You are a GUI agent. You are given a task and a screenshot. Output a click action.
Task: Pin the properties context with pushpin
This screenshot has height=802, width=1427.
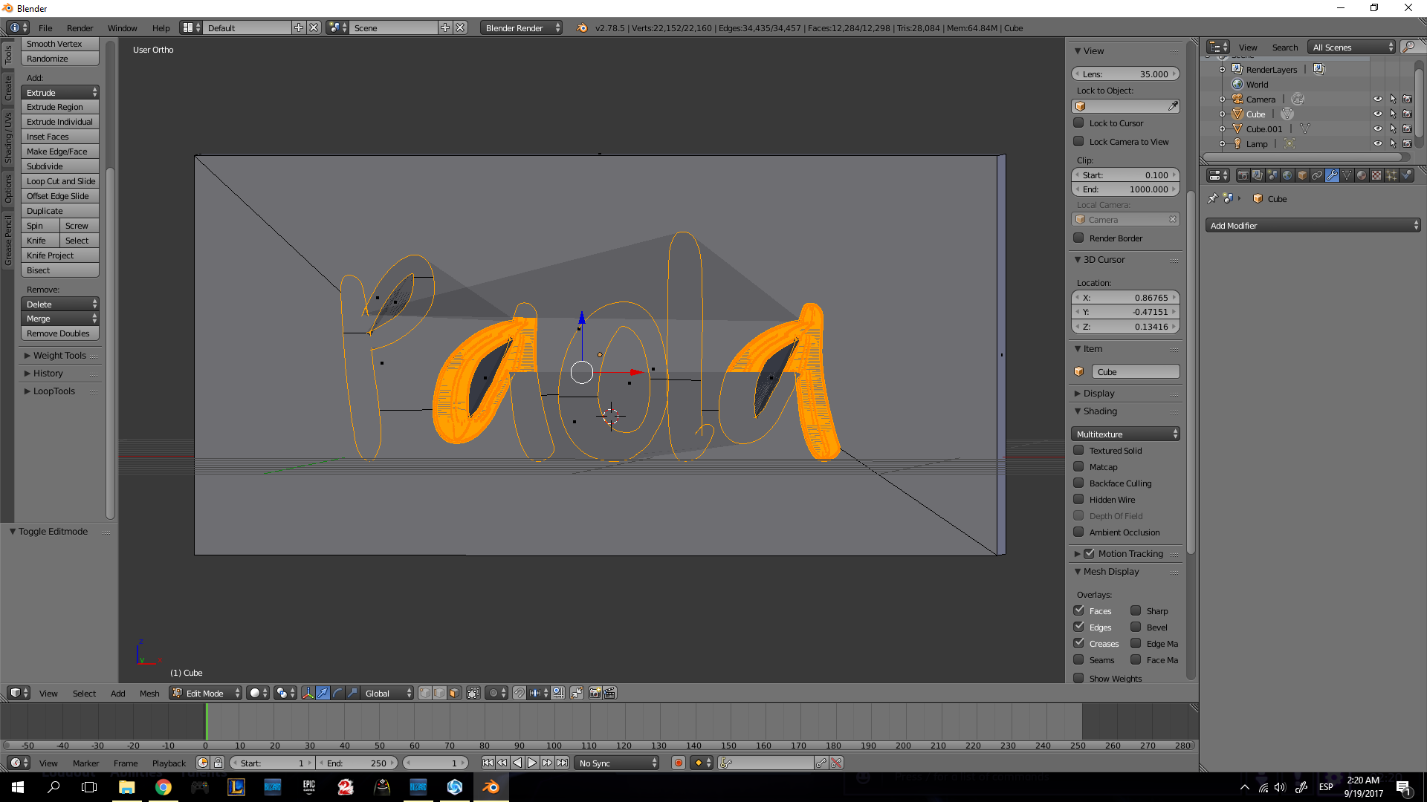[1213, 199]
